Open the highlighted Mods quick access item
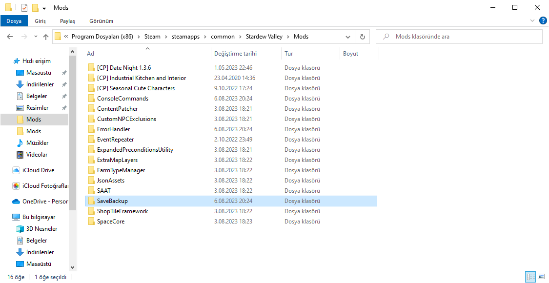Image resolution: width=549 pixels, height=283 pixels. (34, 120)
